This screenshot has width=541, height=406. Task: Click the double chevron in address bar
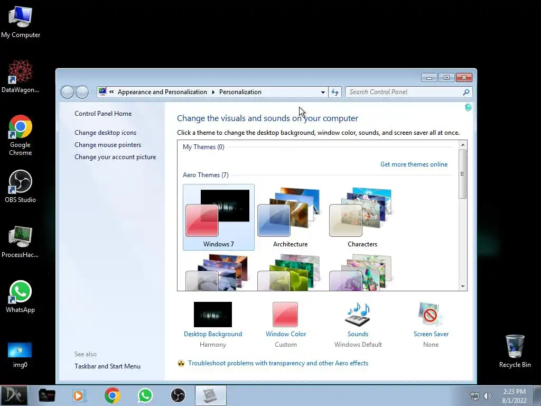[111, 92]
